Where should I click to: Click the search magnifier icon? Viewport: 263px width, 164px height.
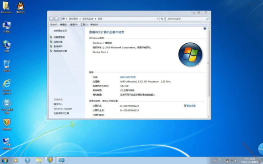207,19
